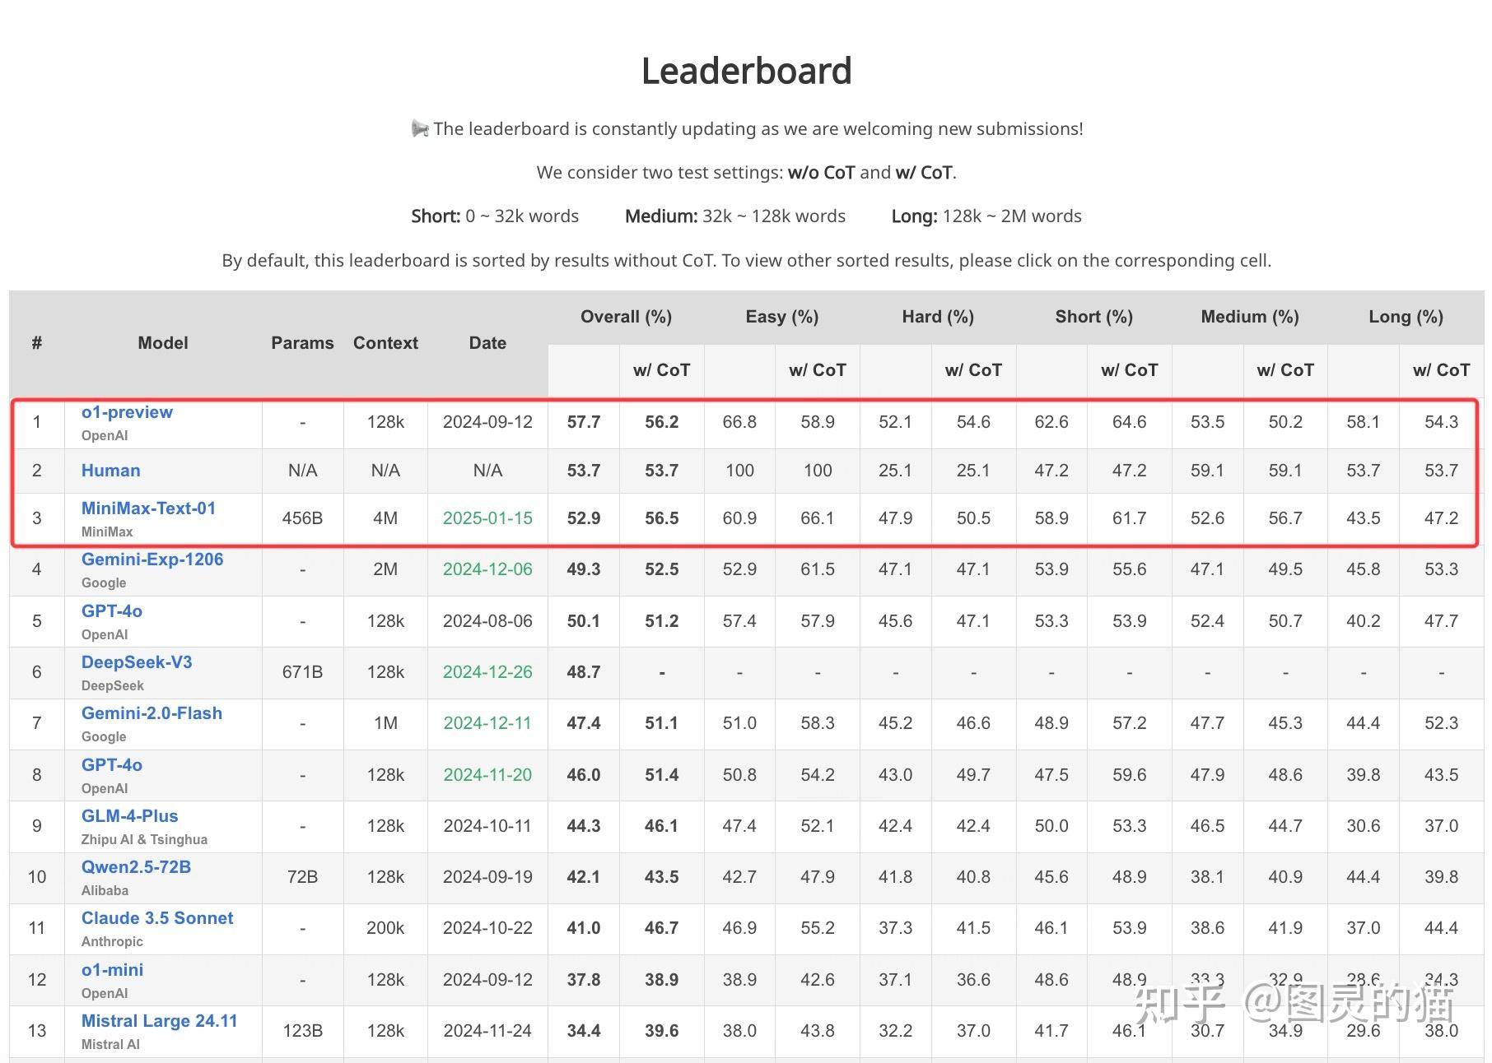The width and height of the screenshot is (1492, 1063).
Task: Select the Alibaba organization label
Action: [x=105, y=890]
